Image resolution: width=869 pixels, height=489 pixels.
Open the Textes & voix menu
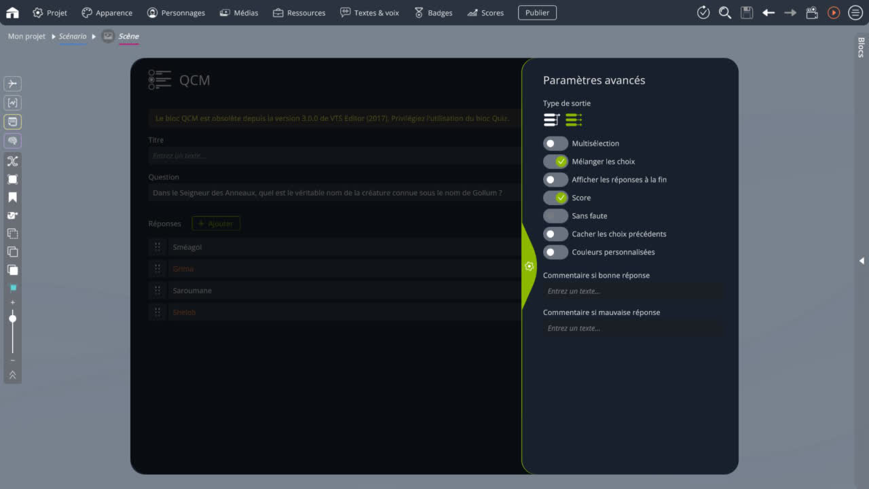(x=369, y=12)
